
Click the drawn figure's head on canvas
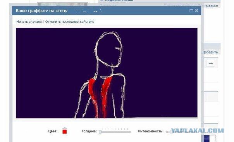coord(109,49)
